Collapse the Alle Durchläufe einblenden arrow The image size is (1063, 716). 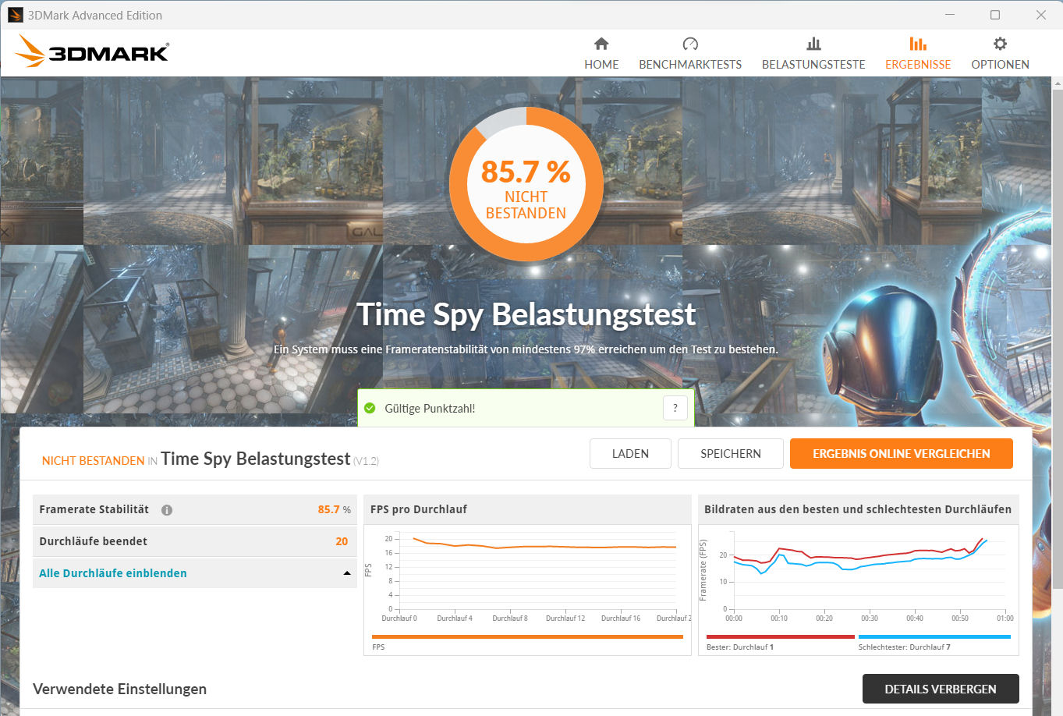[347, 573]
